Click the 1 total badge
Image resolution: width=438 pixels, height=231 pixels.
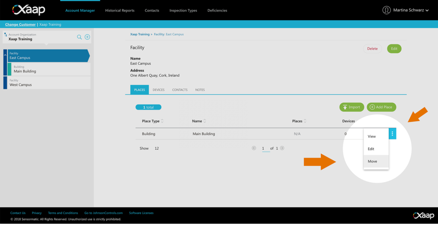coord(148,107)
